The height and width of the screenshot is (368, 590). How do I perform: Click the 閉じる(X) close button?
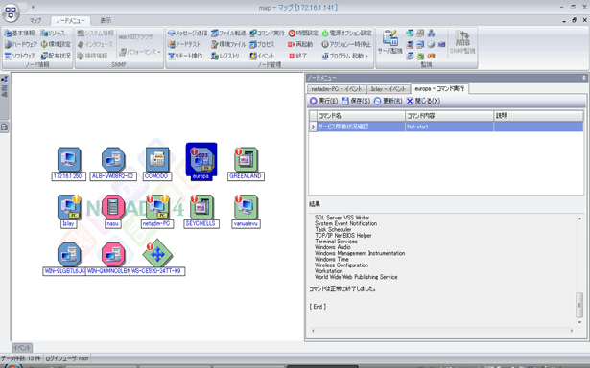coord(423,101)
